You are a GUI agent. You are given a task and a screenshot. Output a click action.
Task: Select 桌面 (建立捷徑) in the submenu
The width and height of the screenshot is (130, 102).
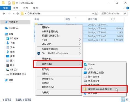[x=96, y=73]
